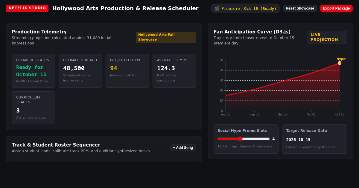Click the Curriculum Tracks value 3

(18, 110)
